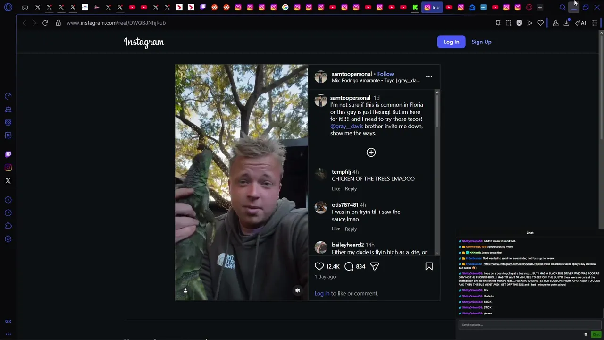Open Easy Setup panel icon

pyautogui.click(x=595, y=23)
